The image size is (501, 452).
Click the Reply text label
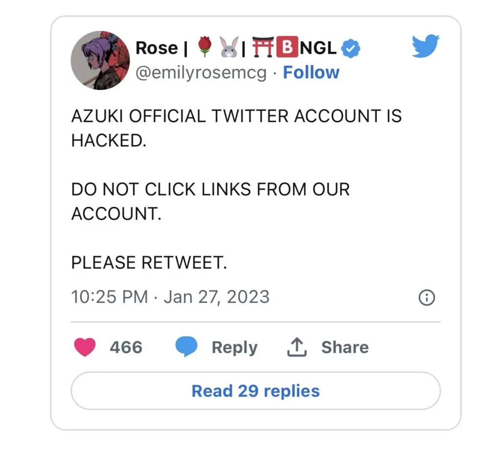234,347
